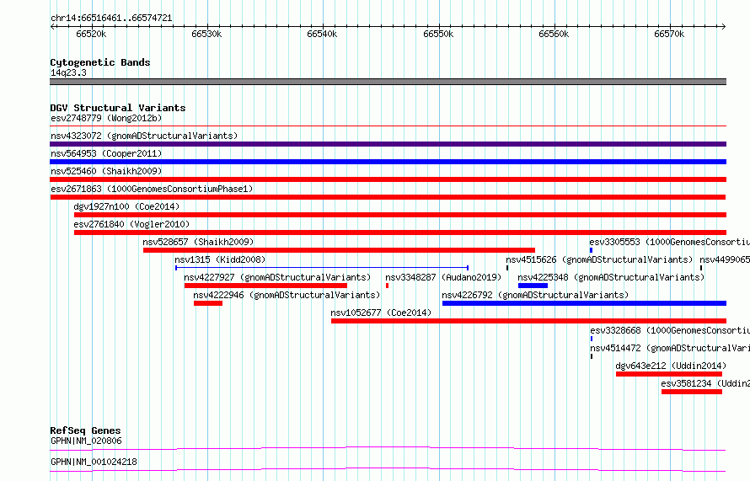
Task: Click the 66570k ruler tick label
Action: coord(669,34)
